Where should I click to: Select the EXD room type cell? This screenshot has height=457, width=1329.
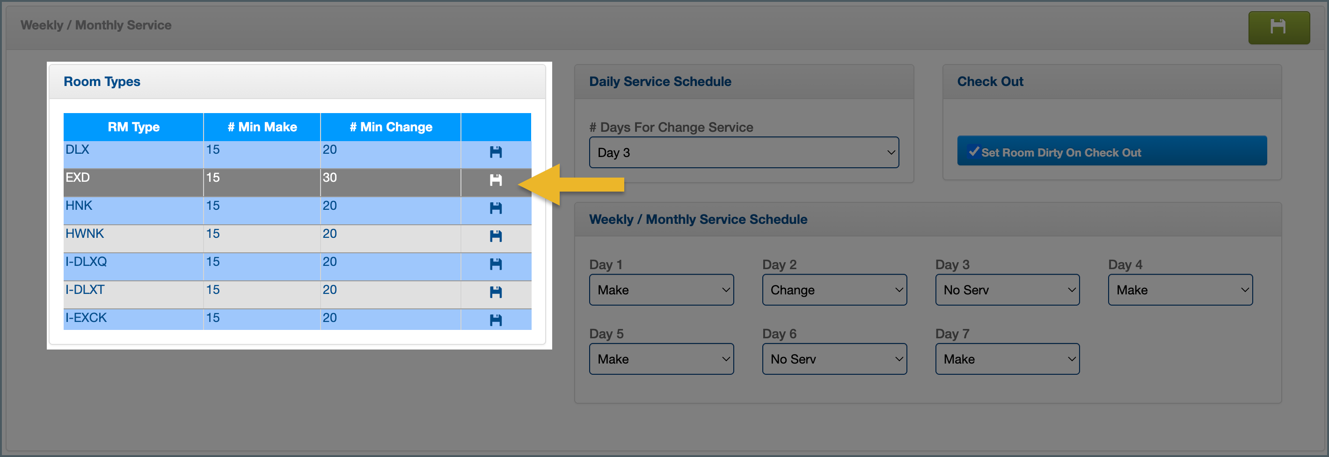coord(132,178)
